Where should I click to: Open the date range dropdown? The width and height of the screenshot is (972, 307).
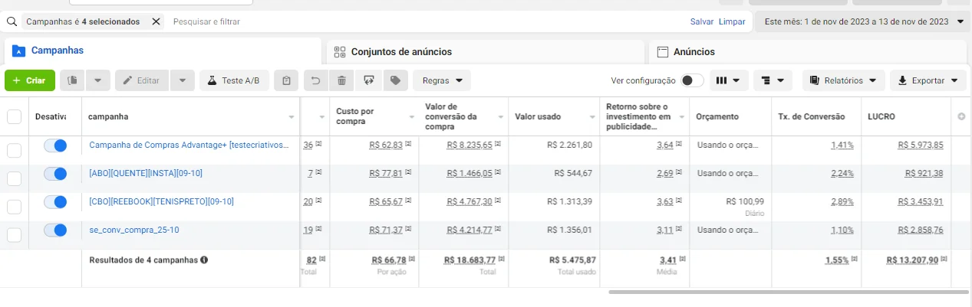point(863,21)
